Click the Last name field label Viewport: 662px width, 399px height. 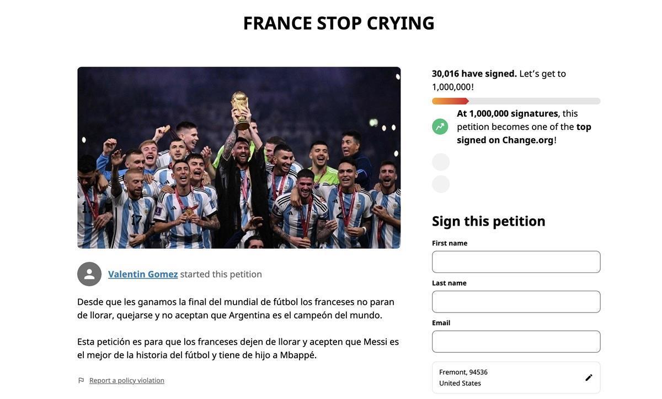click(449, 283)
